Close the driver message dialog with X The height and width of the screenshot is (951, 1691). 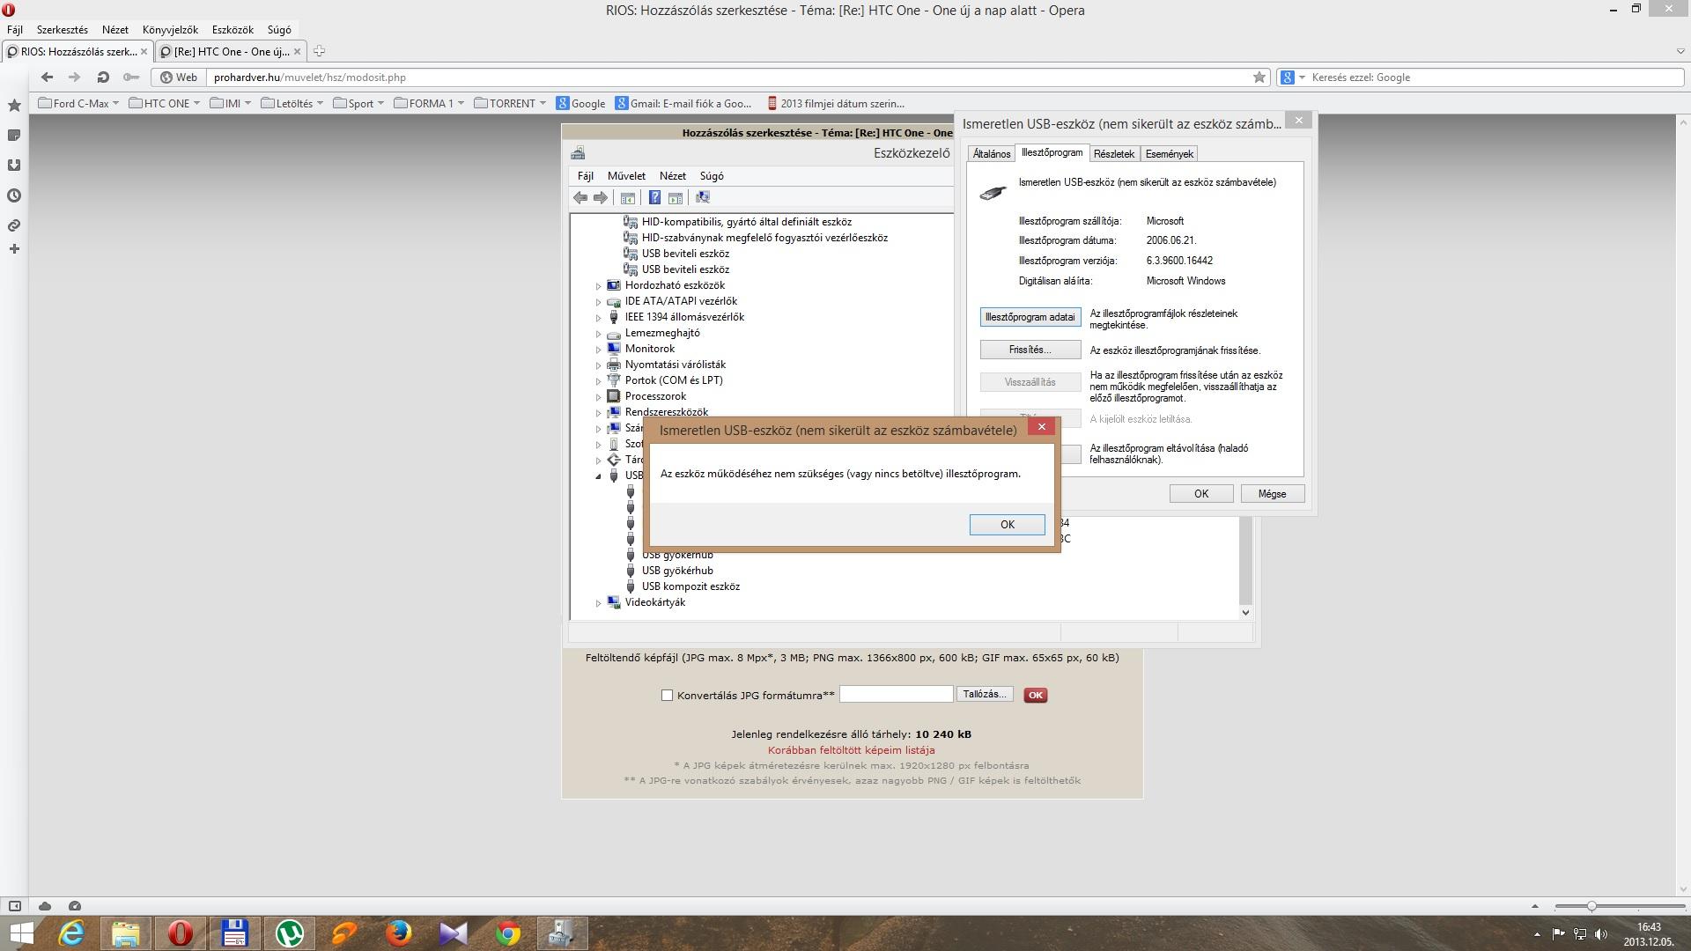(1042, 427)
